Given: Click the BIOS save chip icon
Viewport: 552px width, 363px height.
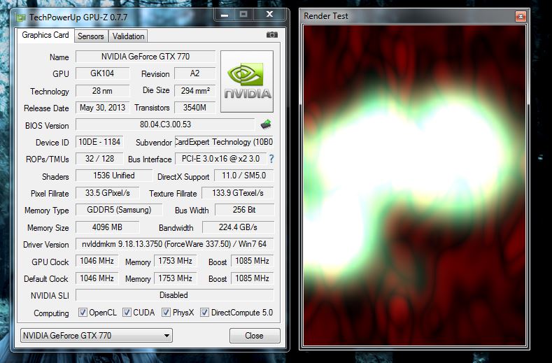Looking at the screenshot, I should [266, 124].
